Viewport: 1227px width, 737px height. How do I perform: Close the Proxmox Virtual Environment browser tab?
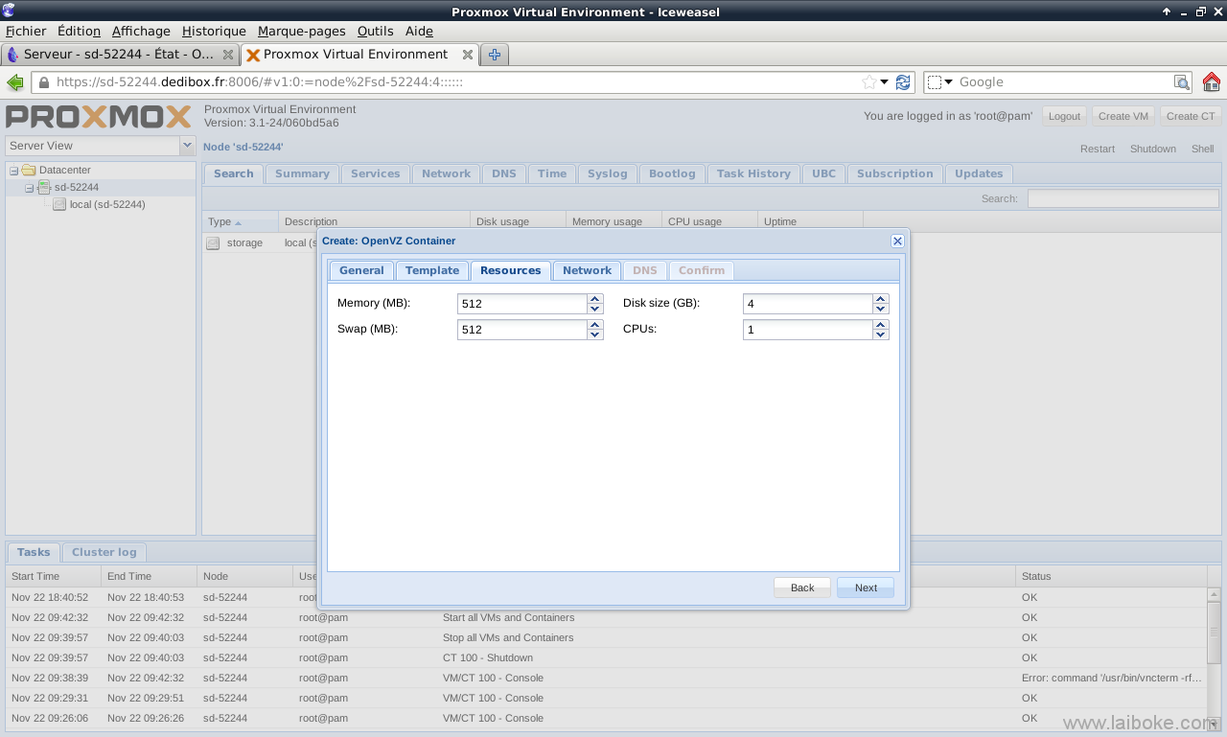tap(468, 55)
